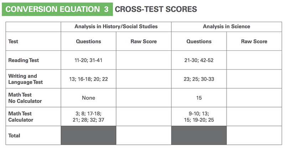The image size is (285, 148).
Task: Select the Cross-Test Scores heading
Action: (156, 9)
